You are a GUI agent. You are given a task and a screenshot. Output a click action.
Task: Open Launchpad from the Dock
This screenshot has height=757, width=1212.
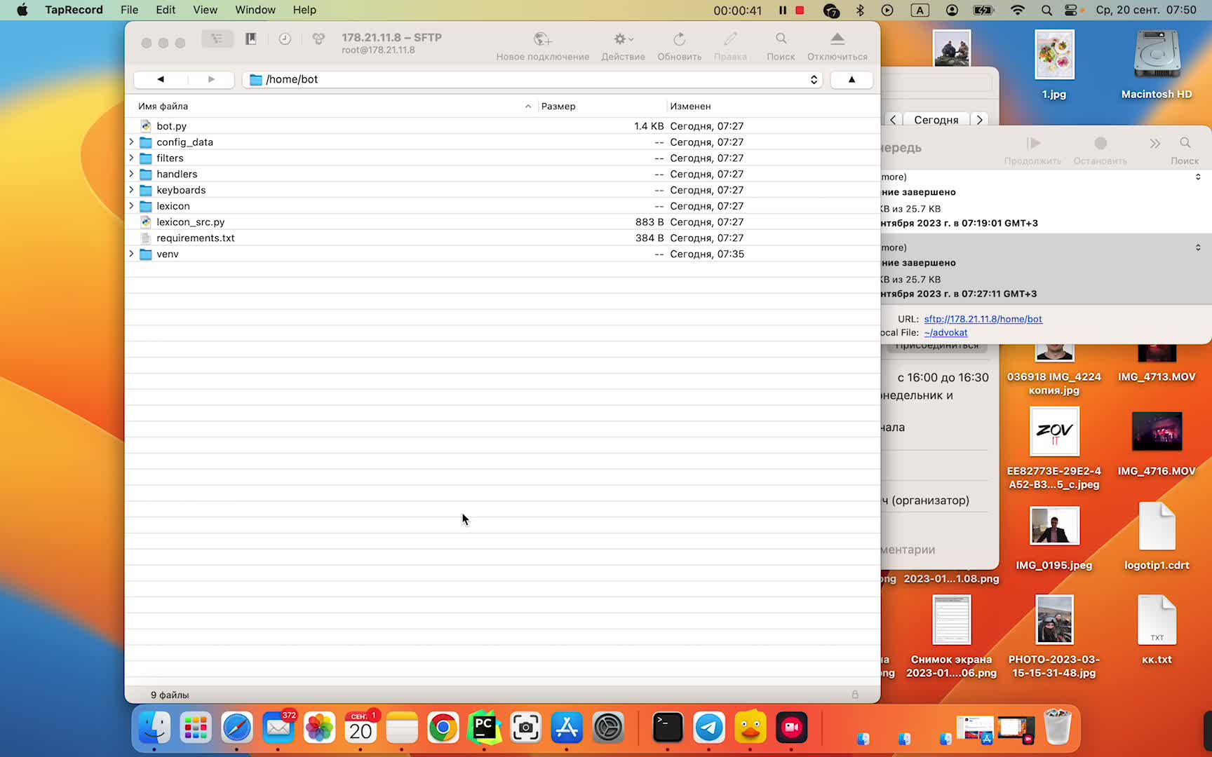coord(196,728)
